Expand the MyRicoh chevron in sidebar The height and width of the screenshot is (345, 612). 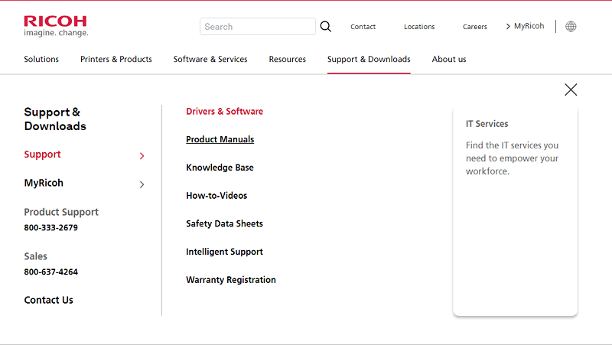142,184
